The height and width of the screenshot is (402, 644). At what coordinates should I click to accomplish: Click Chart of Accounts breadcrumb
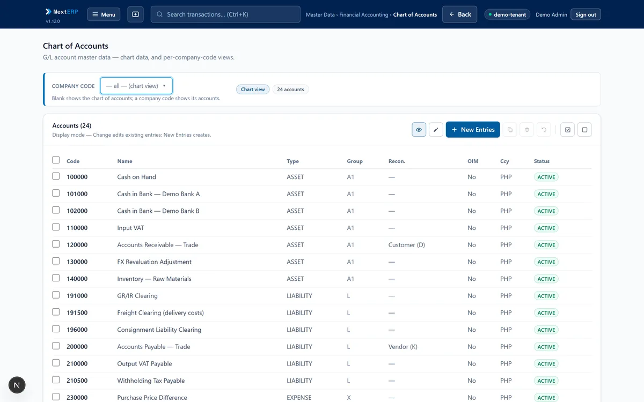tap(415, 15)
